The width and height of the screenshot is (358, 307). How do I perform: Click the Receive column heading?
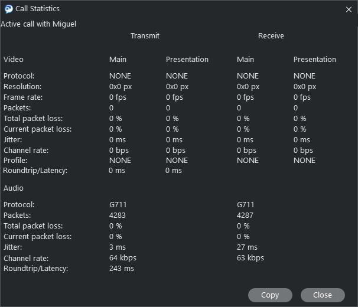271,36
